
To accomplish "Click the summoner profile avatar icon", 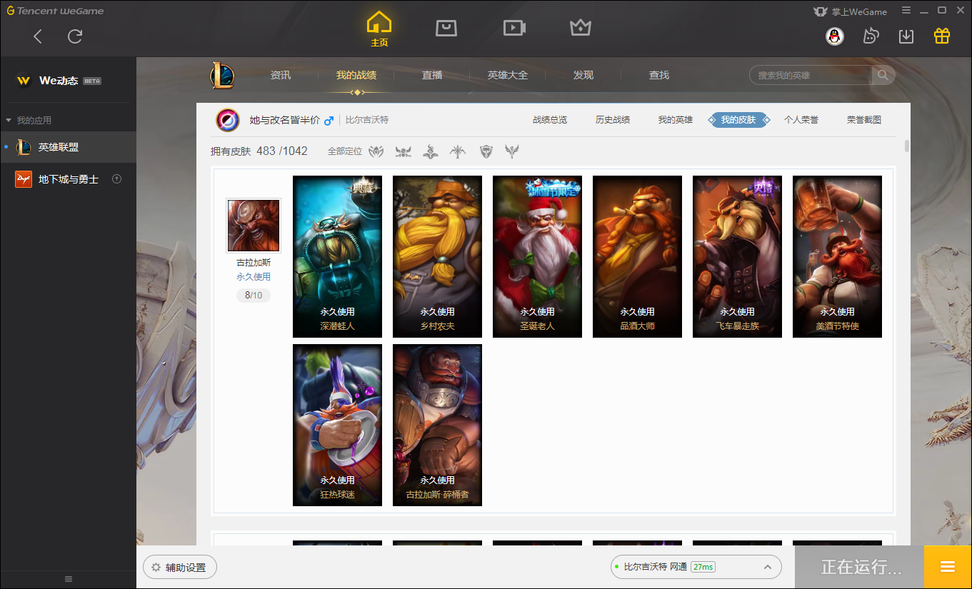I will coord(228,120).
